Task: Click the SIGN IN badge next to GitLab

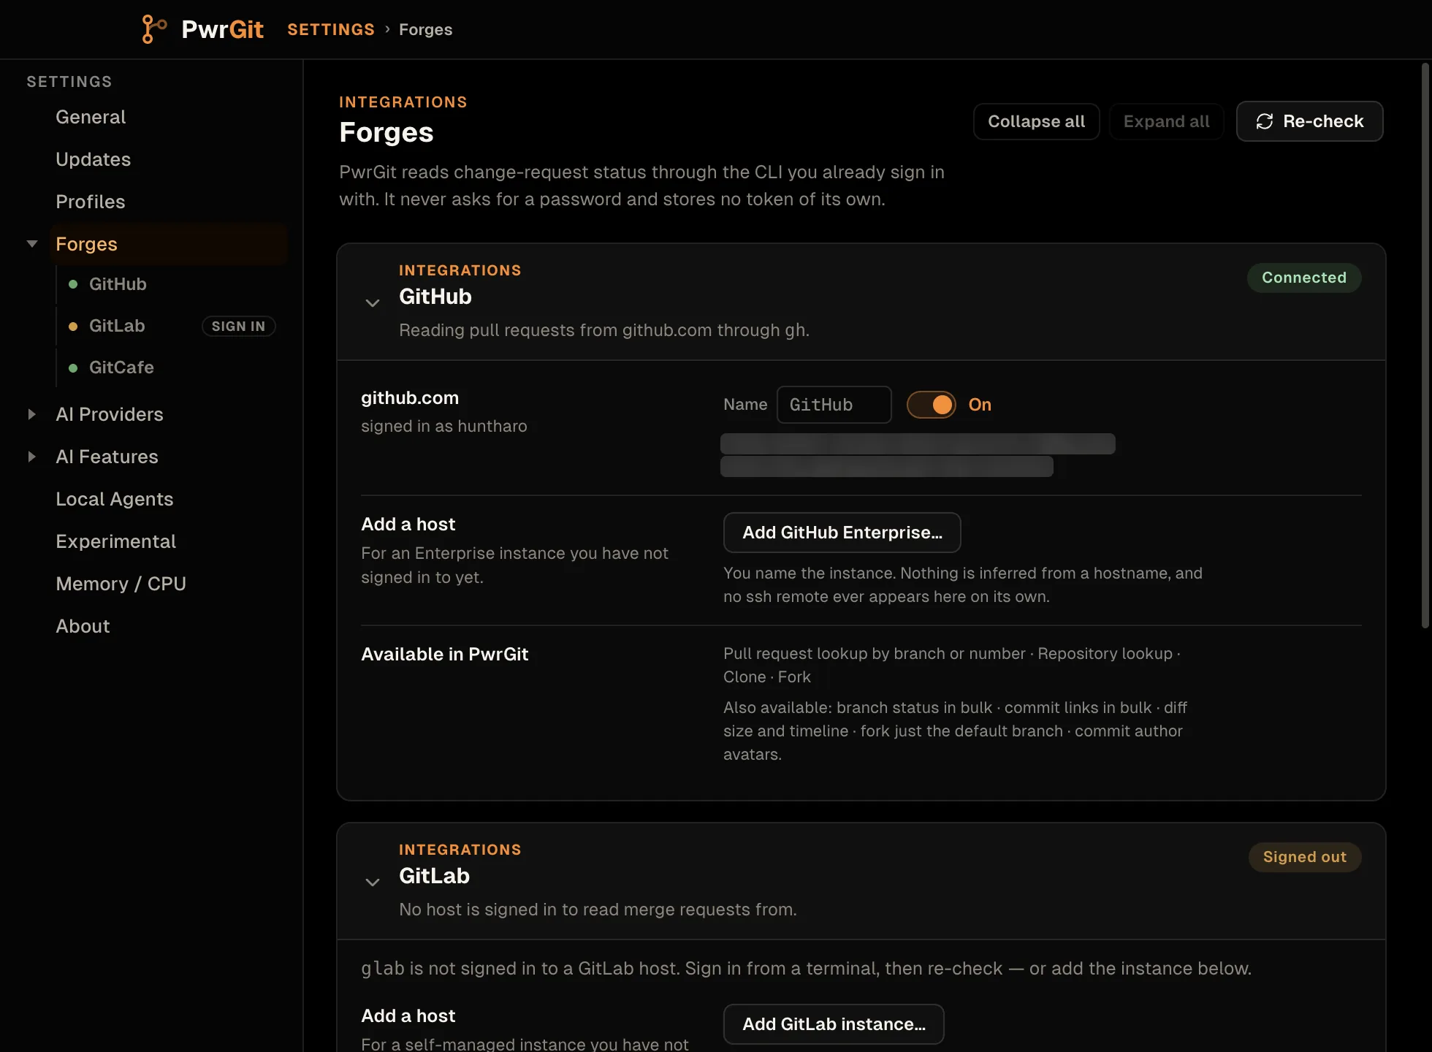Action: tap(238, 327)
